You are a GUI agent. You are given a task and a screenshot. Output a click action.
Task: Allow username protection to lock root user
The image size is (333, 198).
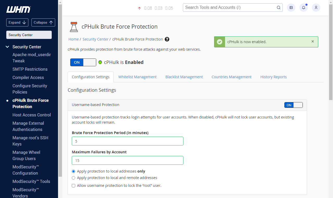point(73,186)
